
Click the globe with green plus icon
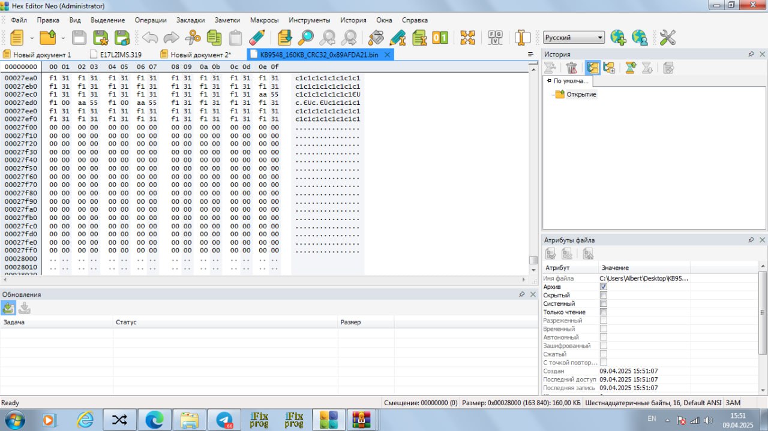click(x=618, y=38)
